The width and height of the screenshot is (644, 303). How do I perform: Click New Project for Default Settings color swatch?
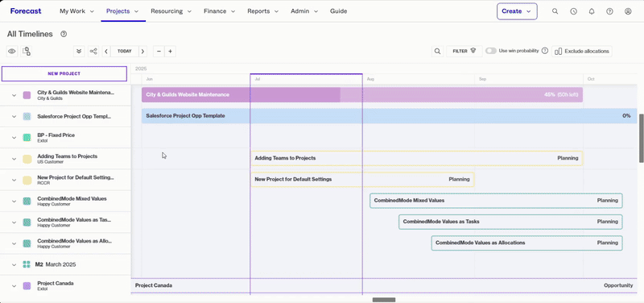(27, 180)
